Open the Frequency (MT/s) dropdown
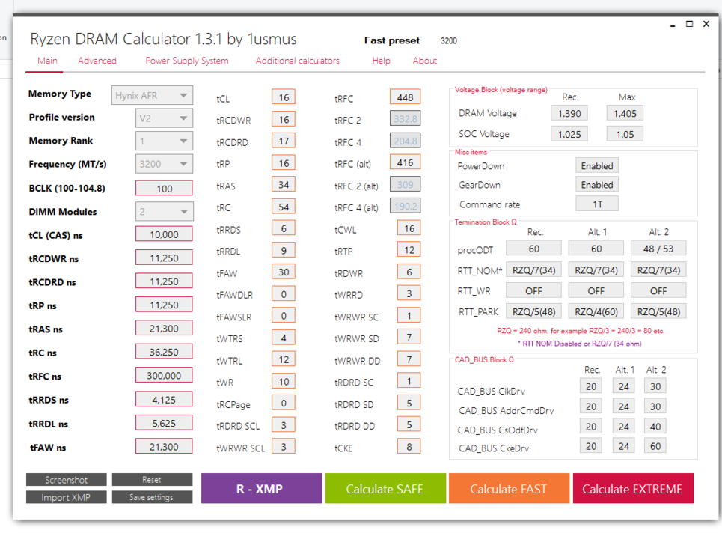722x539 pixels. (164, 164)
